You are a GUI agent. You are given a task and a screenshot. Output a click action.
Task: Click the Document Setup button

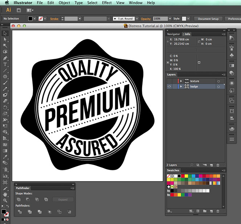(208, 19)
